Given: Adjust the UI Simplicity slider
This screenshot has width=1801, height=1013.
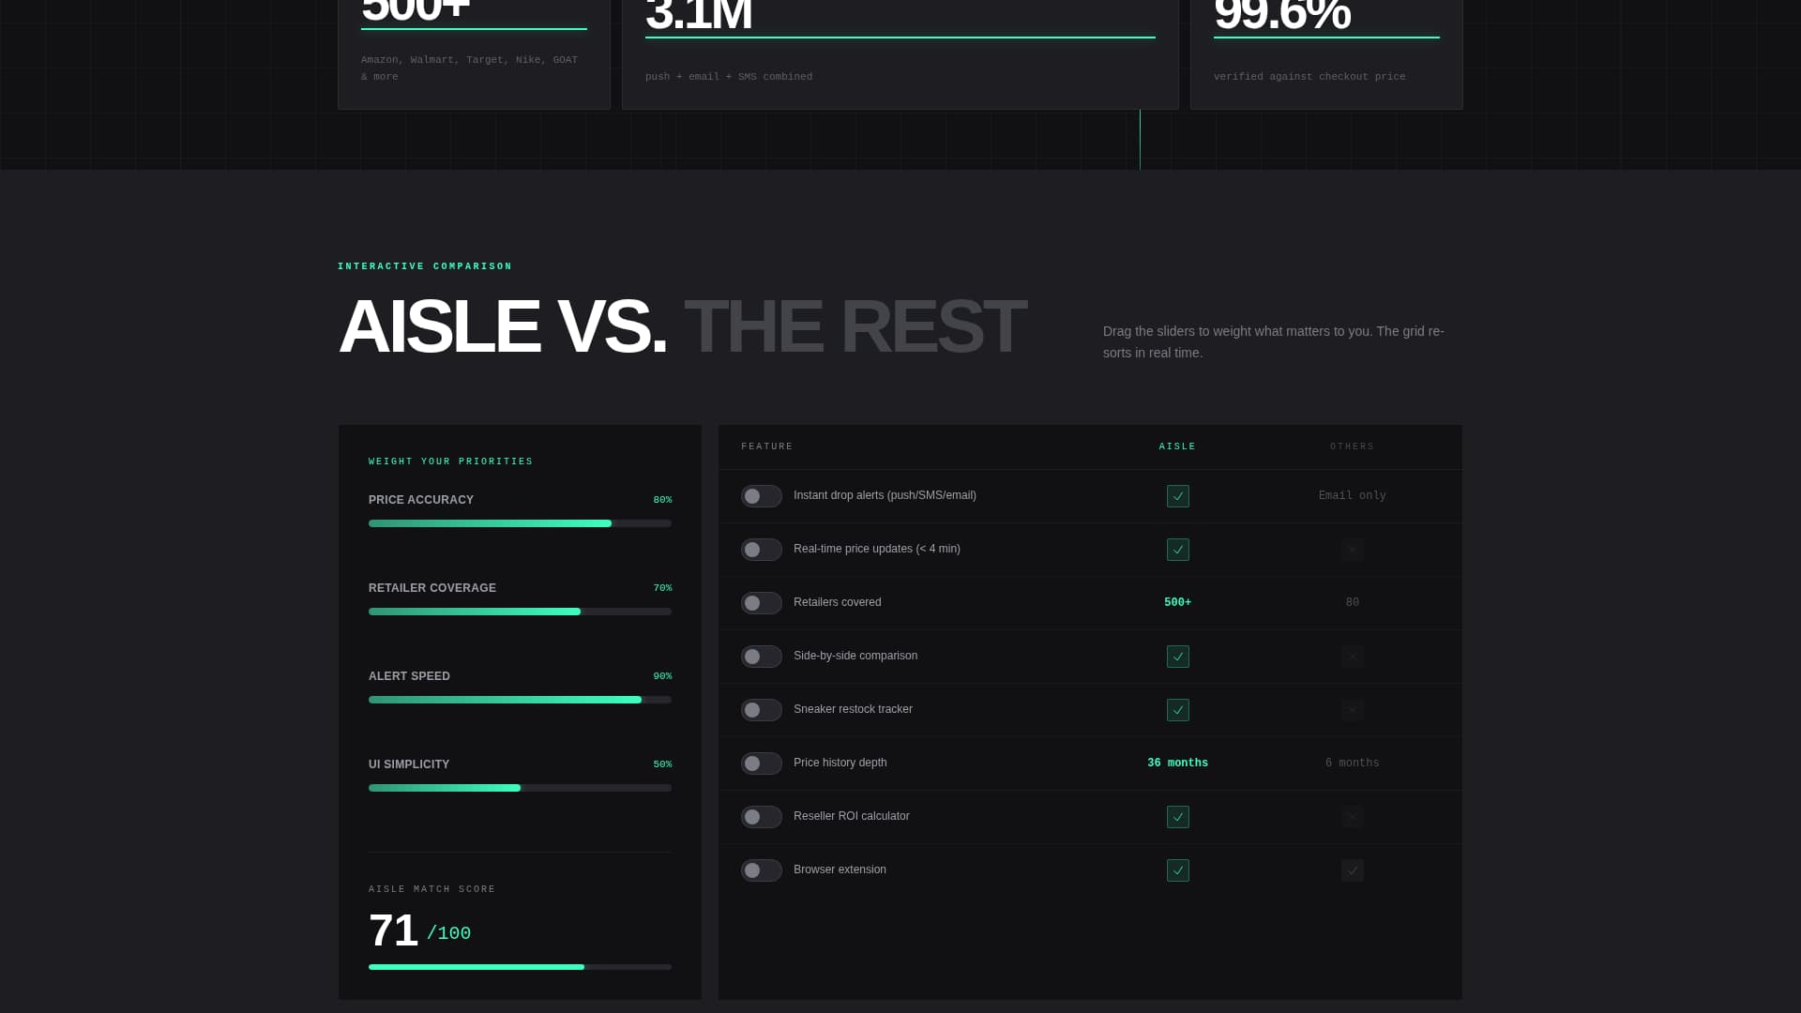Looking at the screenshot, I should 520,788.
